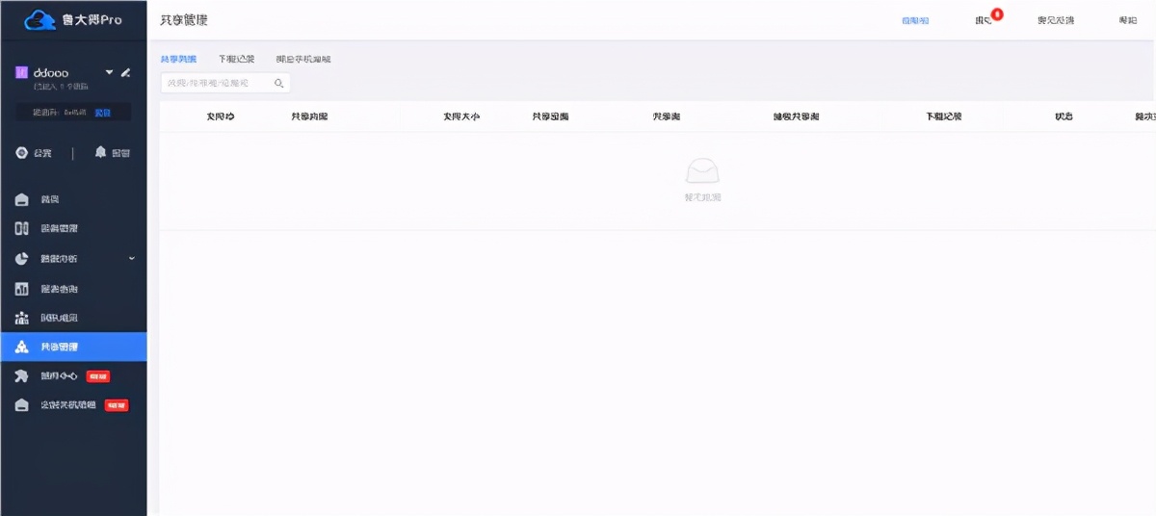Click the pencil edit icon beside ddooo
1156x516 pixels.
pyautogui.click(x=125, y=72)
